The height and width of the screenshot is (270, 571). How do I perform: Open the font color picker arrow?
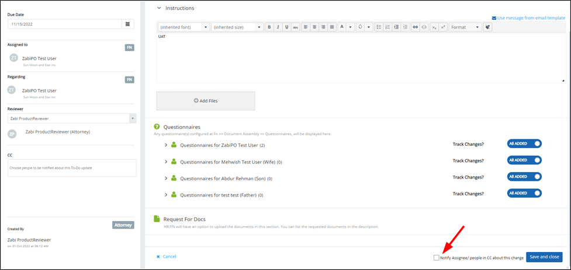click(x=350, y=27)
